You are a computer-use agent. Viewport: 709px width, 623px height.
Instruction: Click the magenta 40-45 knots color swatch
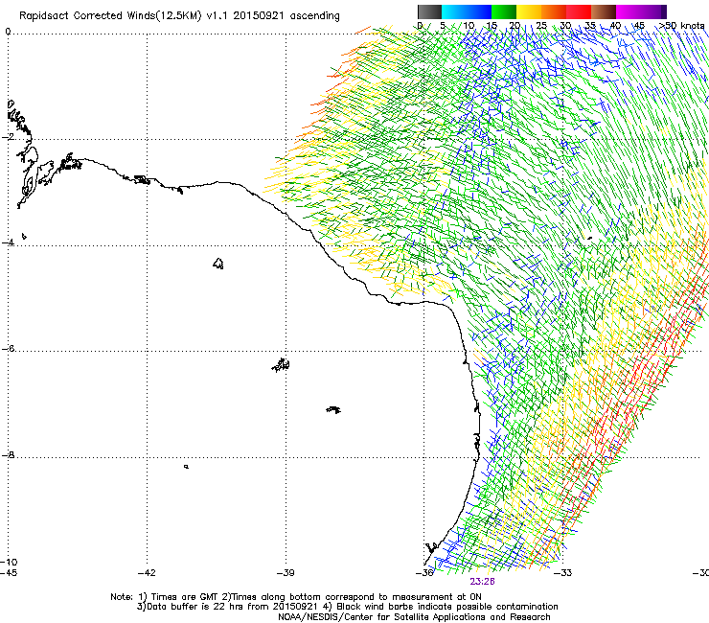(629, 12)
